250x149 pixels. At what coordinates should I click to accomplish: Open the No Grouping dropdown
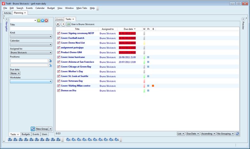coord(225,134)
